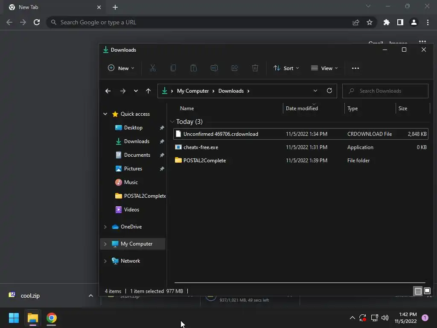437x328 pixels.
Task: Collapse the Today (3) group
Action: click(172, 122)
